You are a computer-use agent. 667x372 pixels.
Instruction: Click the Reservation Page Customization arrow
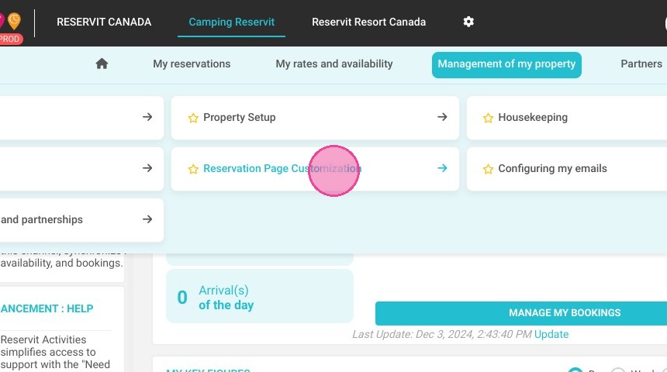tap(442, 168)
